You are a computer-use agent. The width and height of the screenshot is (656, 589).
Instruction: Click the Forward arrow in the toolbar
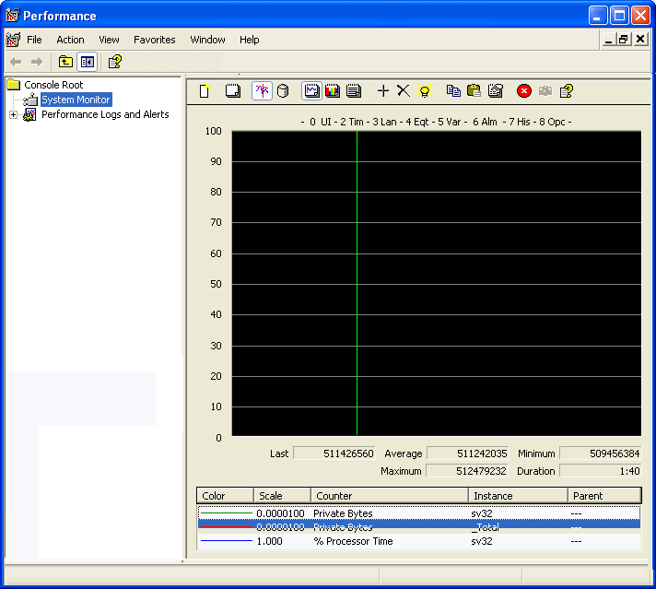[x=37, y=62]
